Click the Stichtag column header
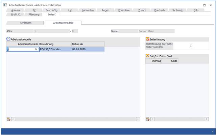 point(156,61)
